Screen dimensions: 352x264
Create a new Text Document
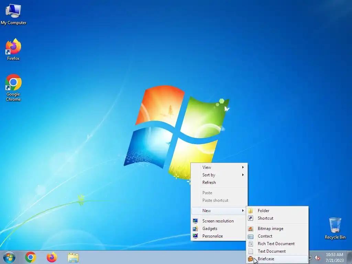[x=277, y=251]
